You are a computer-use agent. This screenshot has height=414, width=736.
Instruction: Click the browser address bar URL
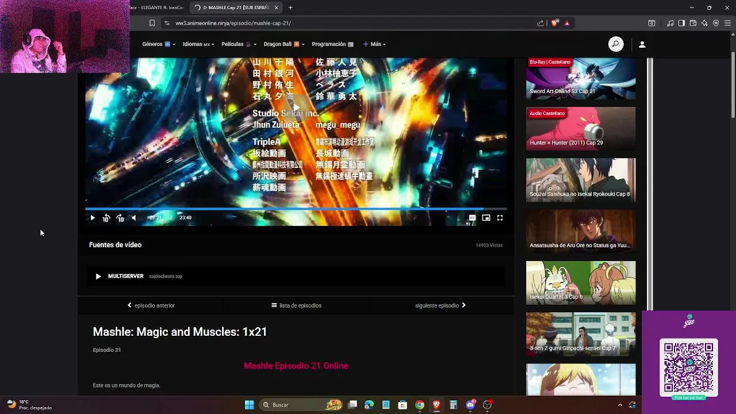click(x=233, y=23)
